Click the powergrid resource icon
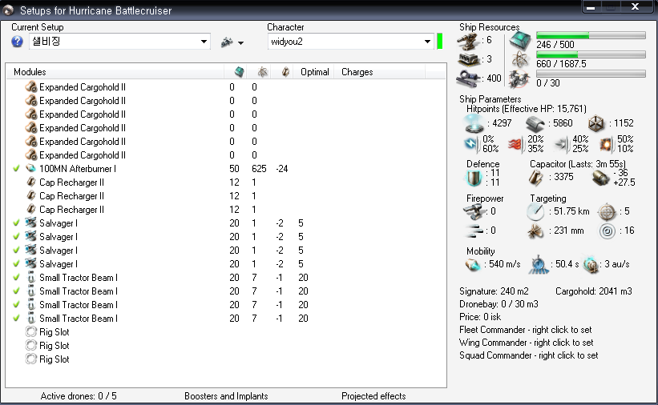Image resolution: width=658 pixels, height=405 pixels. (520, 60)
